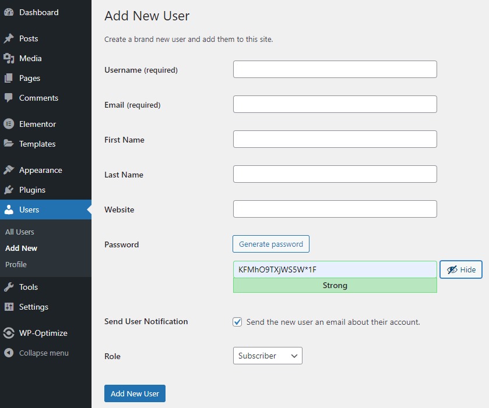Open the All Users submenu link

[20, 232]
